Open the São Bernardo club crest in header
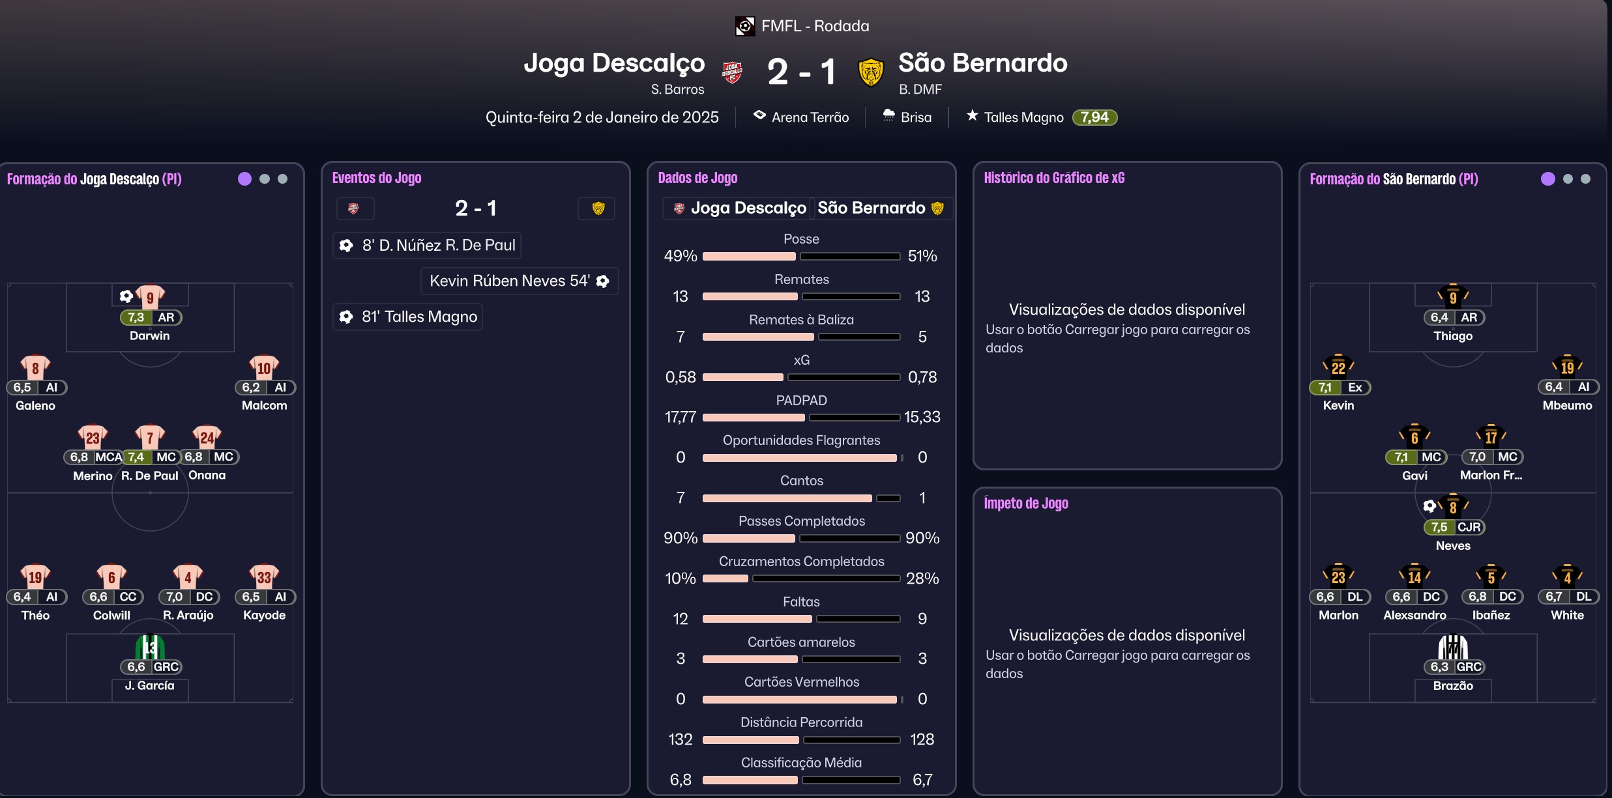The width and height of the screenshot is (1612, 798). pos(872,72)
